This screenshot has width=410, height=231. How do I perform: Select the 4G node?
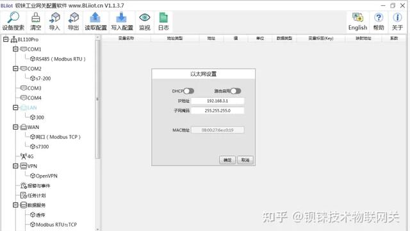pyautogui.click(x=27, y=157)
